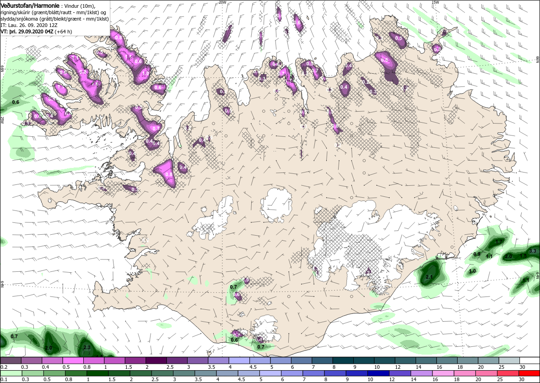Click the light periwinkle swatch at 4 on the upper scale
Image resolution: width=540 pixels, height=383 pixels.
coord(239,360)
